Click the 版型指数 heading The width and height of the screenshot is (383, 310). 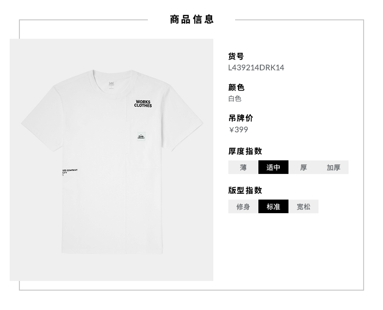click(245, 190)
